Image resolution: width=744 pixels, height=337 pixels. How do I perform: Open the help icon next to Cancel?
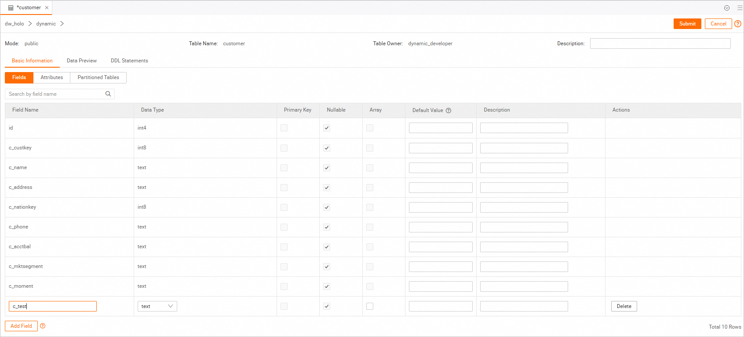pyautogui.click(x=738, y=24)
